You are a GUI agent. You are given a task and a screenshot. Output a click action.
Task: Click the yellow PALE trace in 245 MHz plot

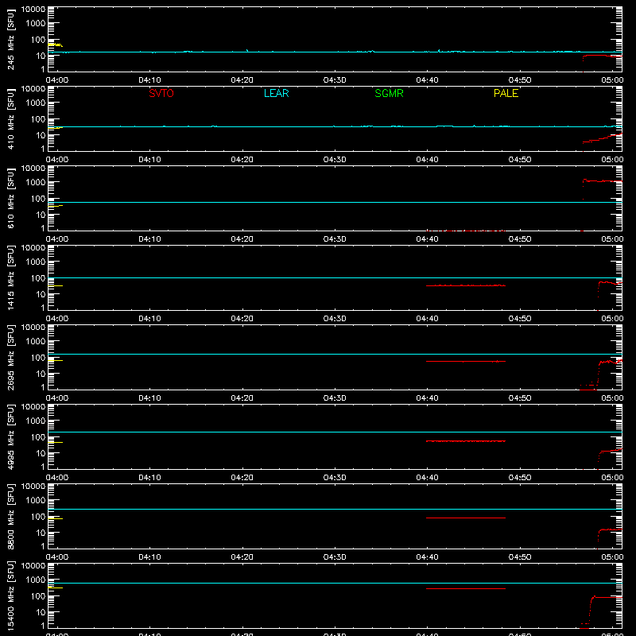[55, 45]
